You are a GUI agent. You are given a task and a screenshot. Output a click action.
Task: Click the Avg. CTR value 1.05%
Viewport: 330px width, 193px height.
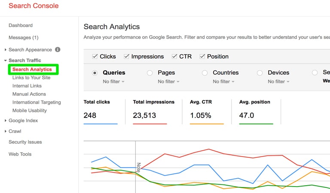(201, 115)
